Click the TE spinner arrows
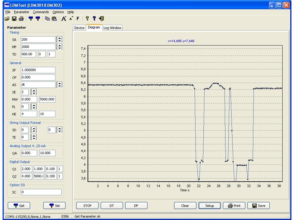Image resolution: width=294 pixels, height=220 pixels. (x=34, y=137)
